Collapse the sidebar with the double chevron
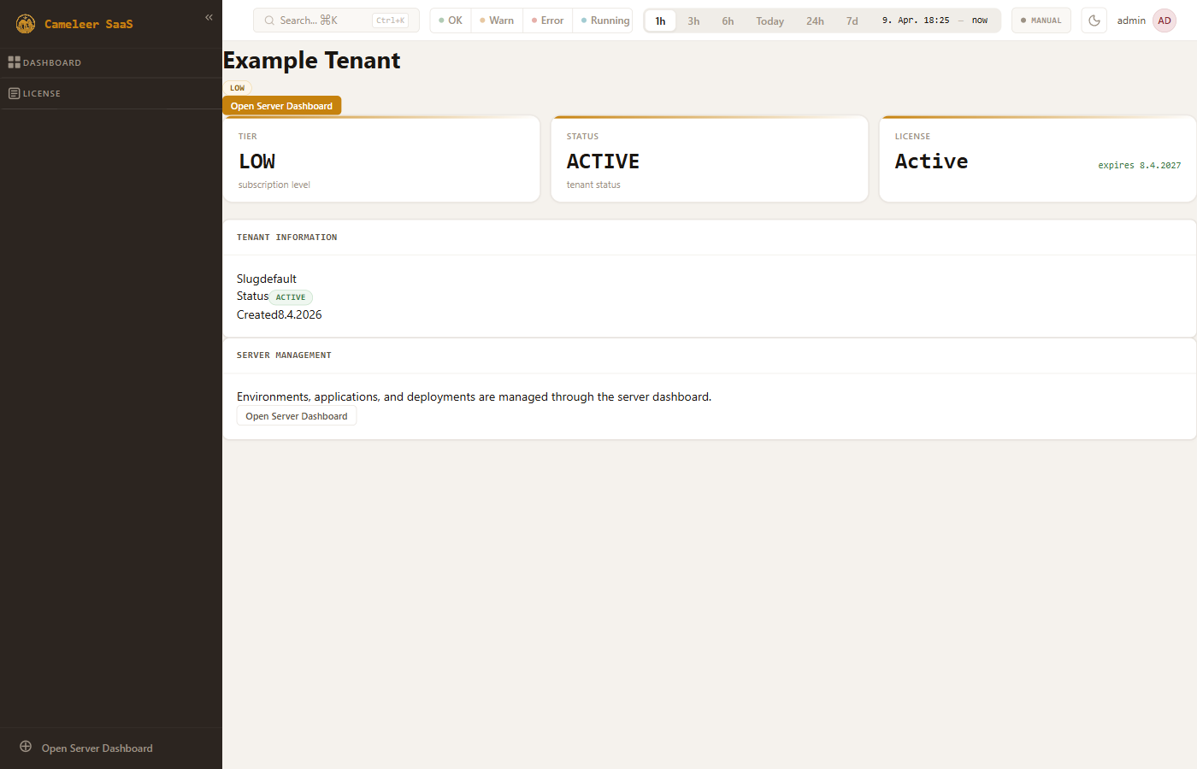 pyautogui.click(x=209, y=17)
